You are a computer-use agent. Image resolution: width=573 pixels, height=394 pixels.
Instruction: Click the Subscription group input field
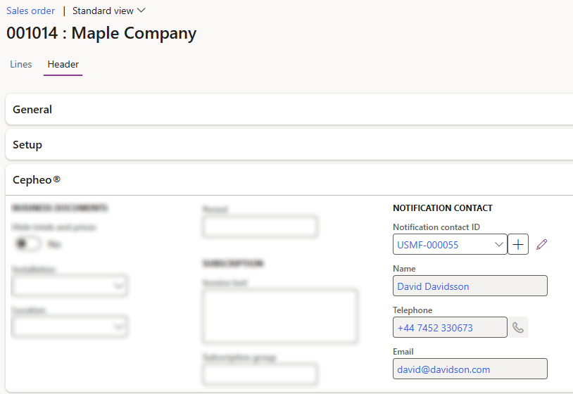tap(260, 374)
